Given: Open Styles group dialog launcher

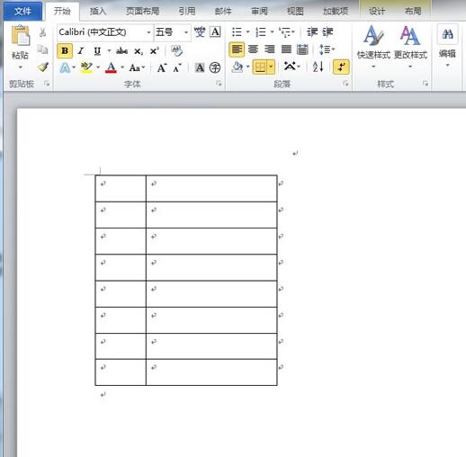Looking at the screenshot, I should click(x=426, y=84).
